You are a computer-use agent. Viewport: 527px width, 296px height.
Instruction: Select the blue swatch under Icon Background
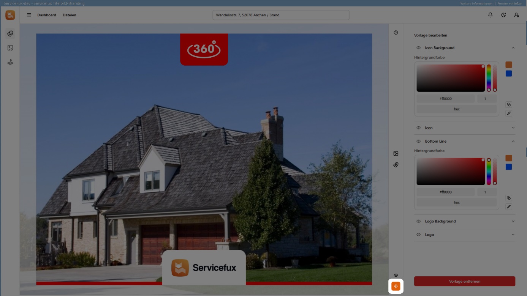tap(509, 74)
